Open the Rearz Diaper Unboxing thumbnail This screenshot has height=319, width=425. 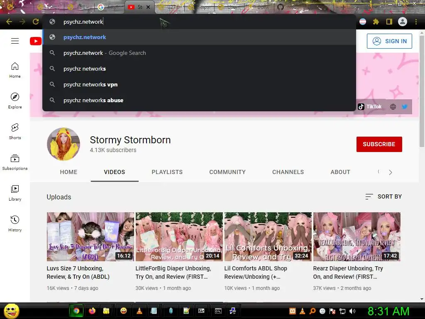pos(357,237)
